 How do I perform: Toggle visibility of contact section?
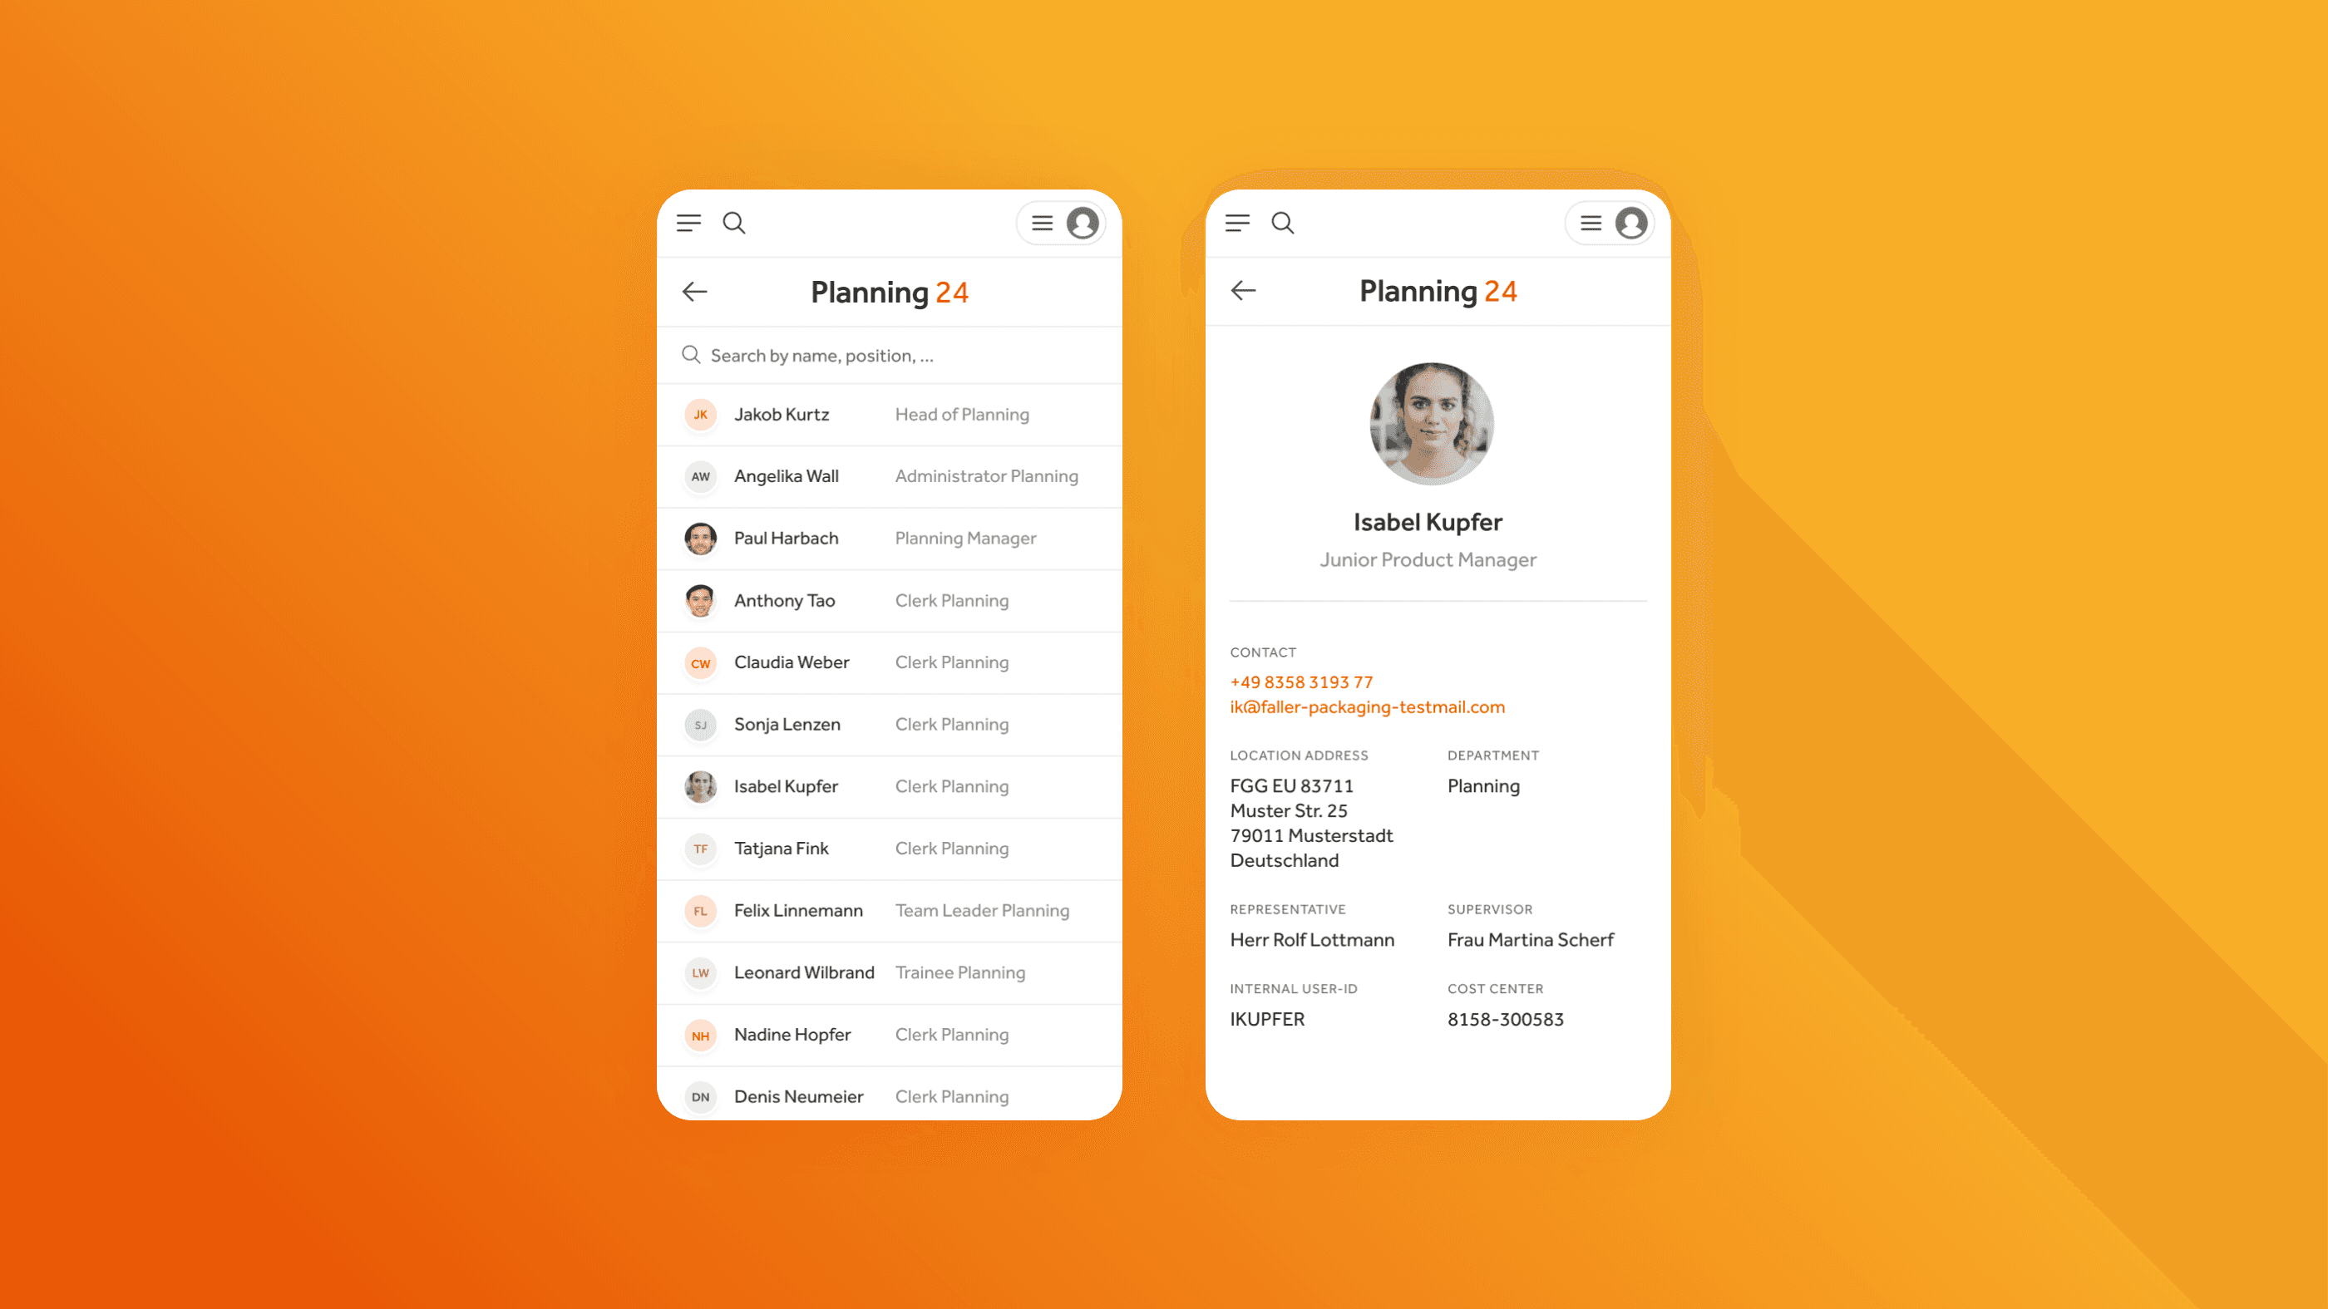tap(1263, 651)
